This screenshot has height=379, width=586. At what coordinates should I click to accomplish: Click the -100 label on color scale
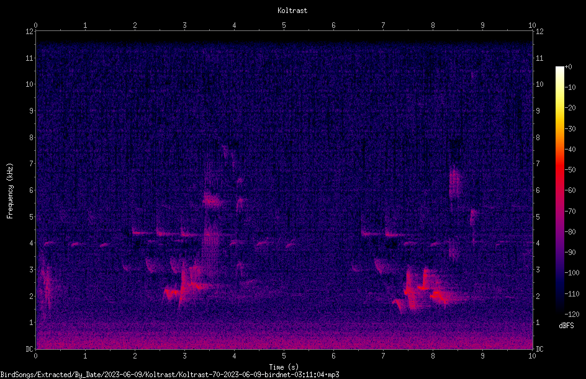(572, 273)
